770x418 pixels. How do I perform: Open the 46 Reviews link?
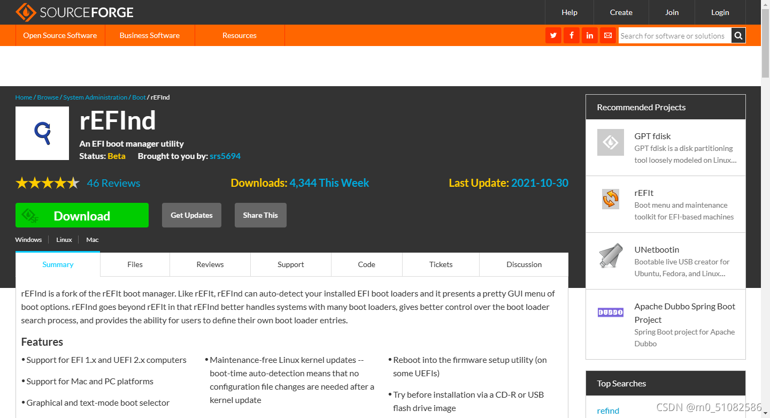coord(113,183)
